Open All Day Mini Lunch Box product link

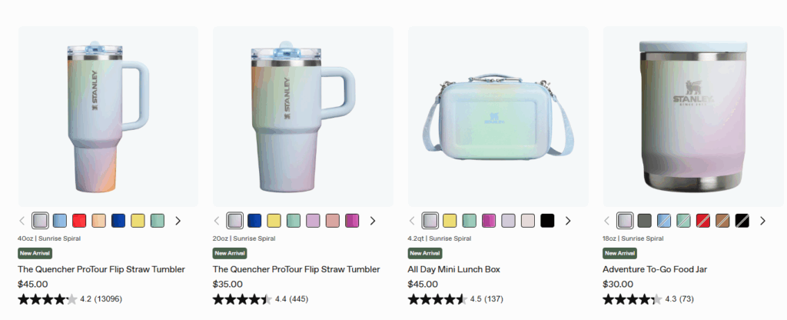click(x=453, y=269)
